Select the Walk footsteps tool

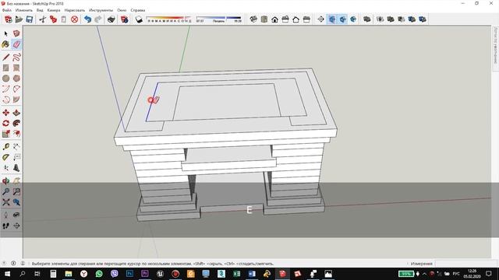tap(5, 226)
